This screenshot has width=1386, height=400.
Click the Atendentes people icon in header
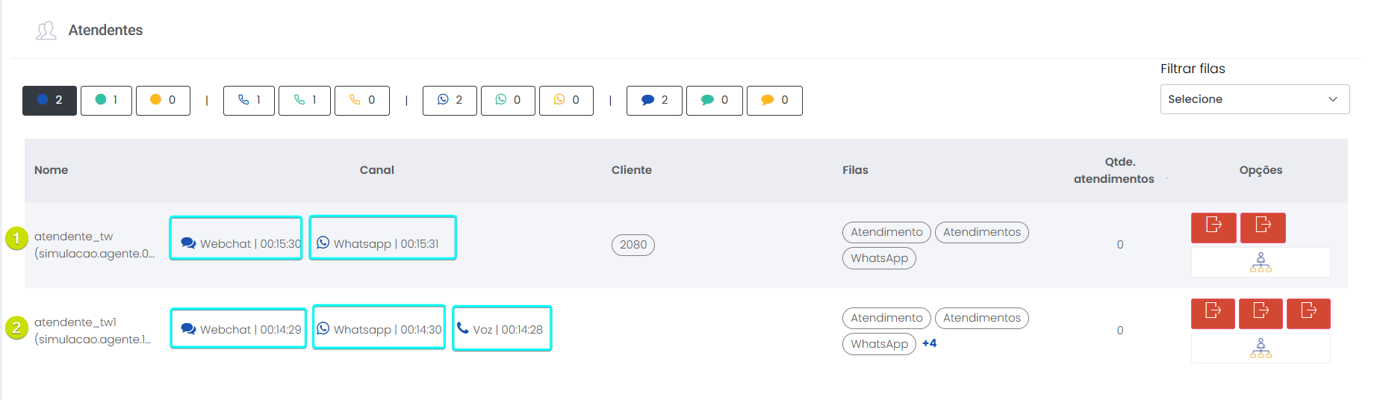[46, 31]
